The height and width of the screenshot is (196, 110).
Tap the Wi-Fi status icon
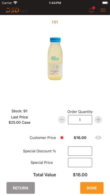15,3
